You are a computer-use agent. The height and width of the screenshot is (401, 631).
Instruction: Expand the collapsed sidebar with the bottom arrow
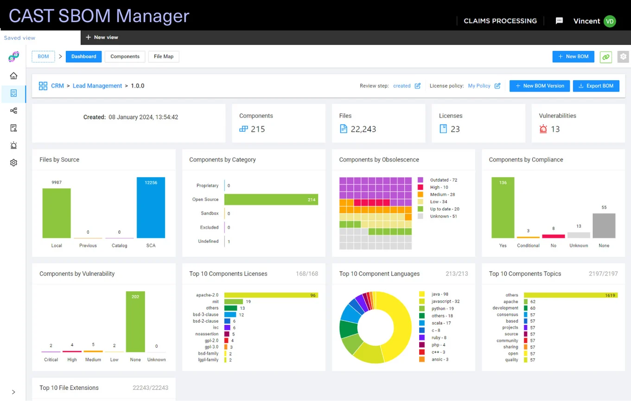[13, 392]
